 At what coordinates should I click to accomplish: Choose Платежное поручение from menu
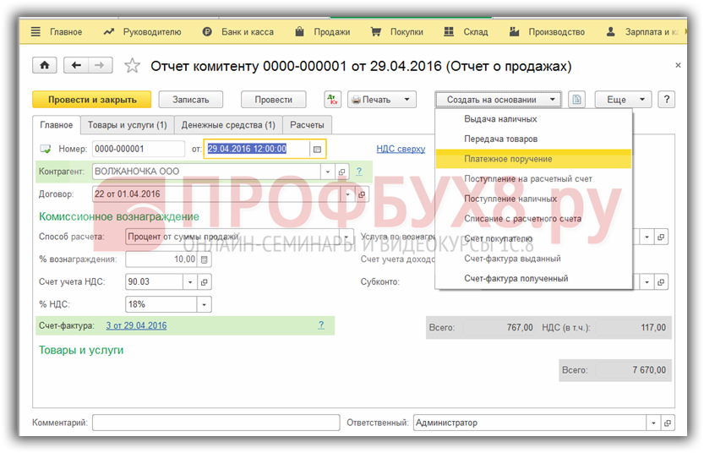coord(533,159)
